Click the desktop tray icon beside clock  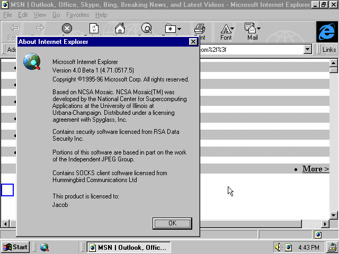tap(333, 247)
